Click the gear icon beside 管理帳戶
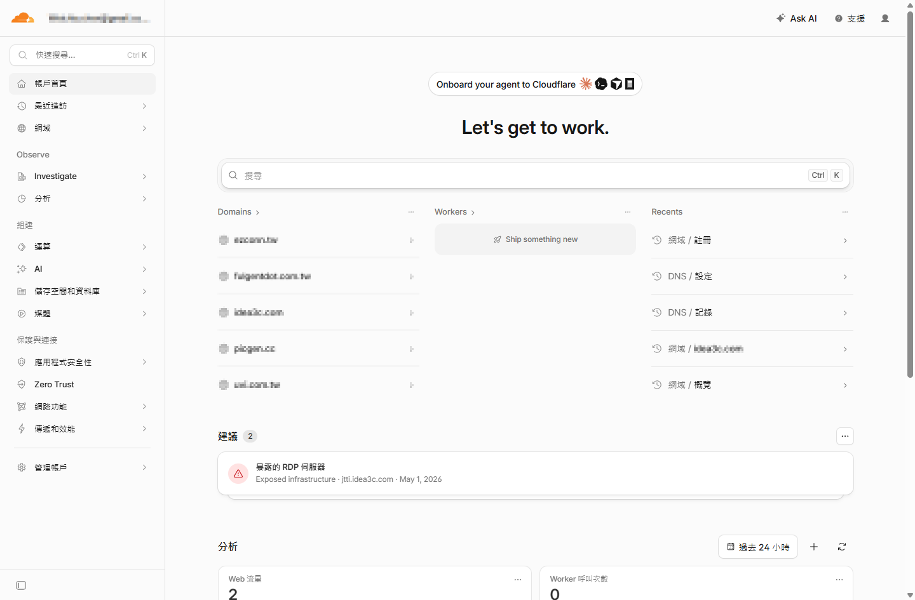 pyautogui.click(x=22, y=468)
